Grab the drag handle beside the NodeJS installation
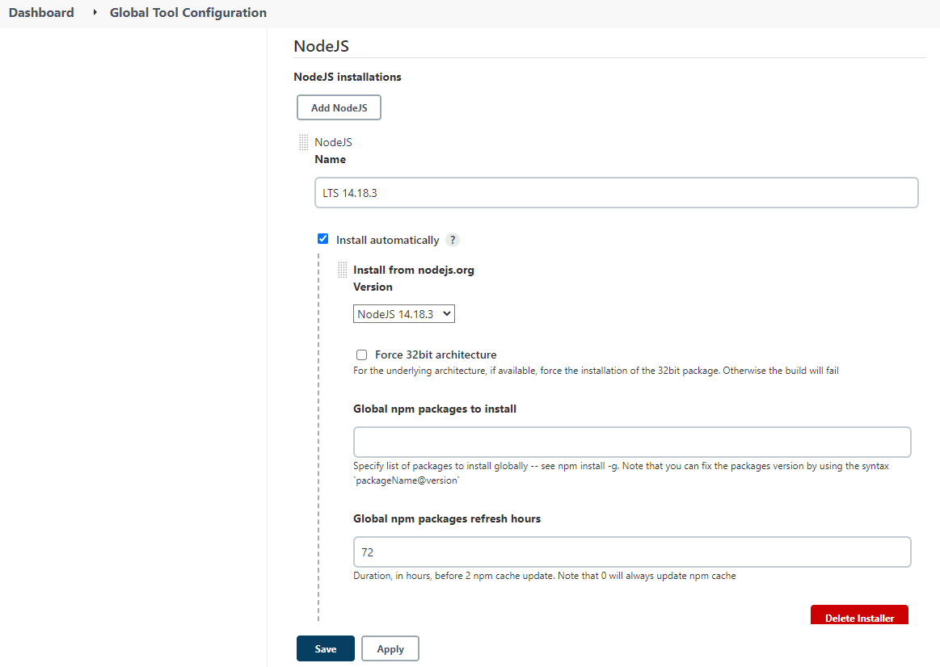Screen dimensions: 940x667 303,142
